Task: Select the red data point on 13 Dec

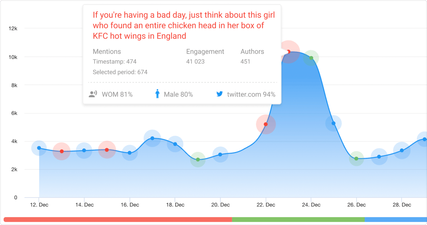Action: [x=61, y=151]
